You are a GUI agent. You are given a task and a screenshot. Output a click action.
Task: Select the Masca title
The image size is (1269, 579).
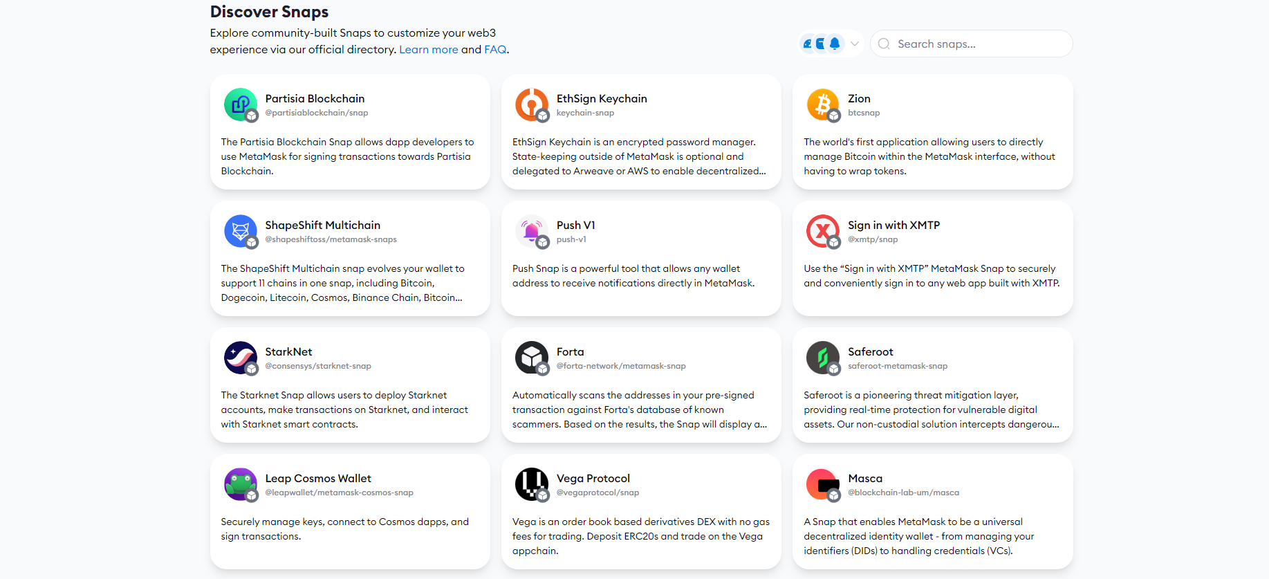tap(865, 478)
